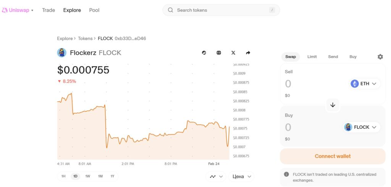This screenshot has width=391, height=187.
Task: Select the 1H time range
Action: [x=63, y=176]
